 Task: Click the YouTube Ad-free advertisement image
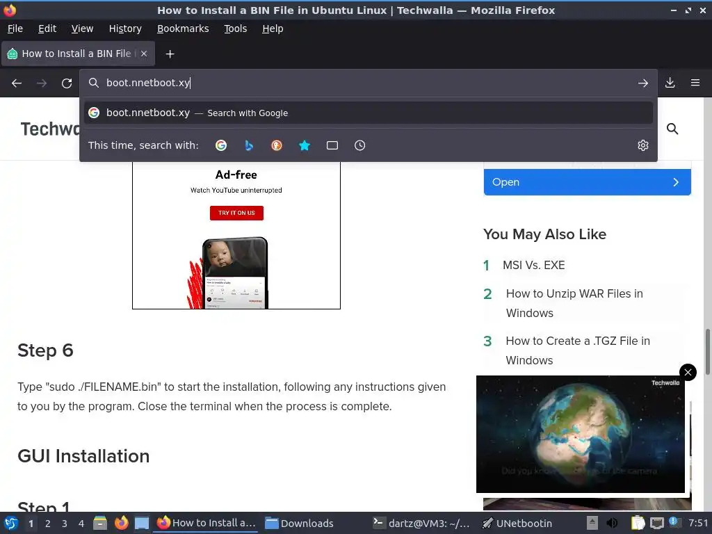pos(236,236)
